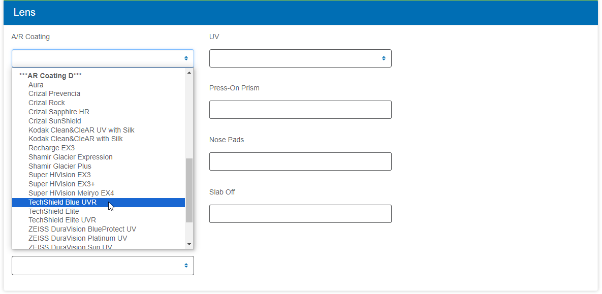Click the Lens section header
The height and width of the screenshot is (294, 602).
tap(301, 13)
